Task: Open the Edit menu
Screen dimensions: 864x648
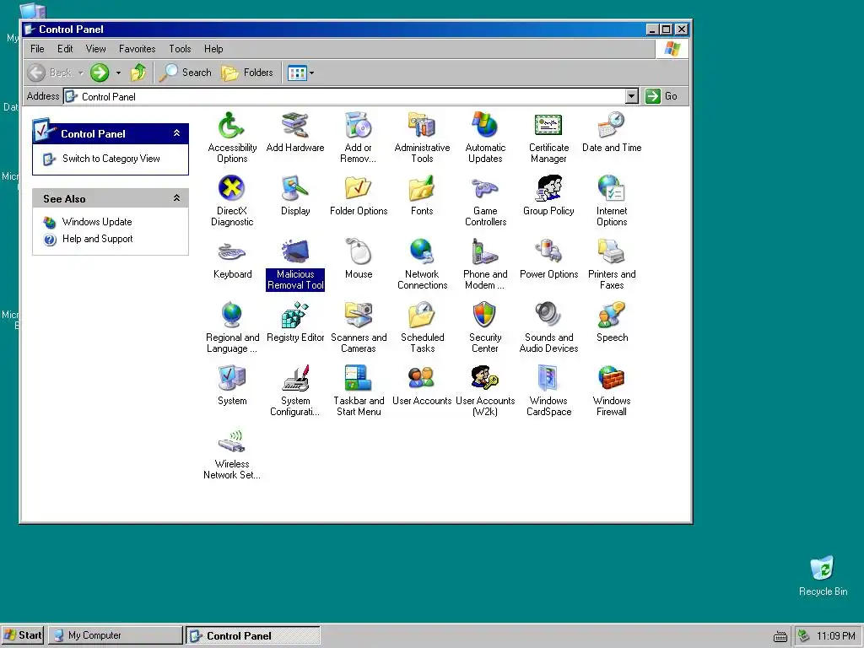Action: pyautogui.click(x=65, y=49)
